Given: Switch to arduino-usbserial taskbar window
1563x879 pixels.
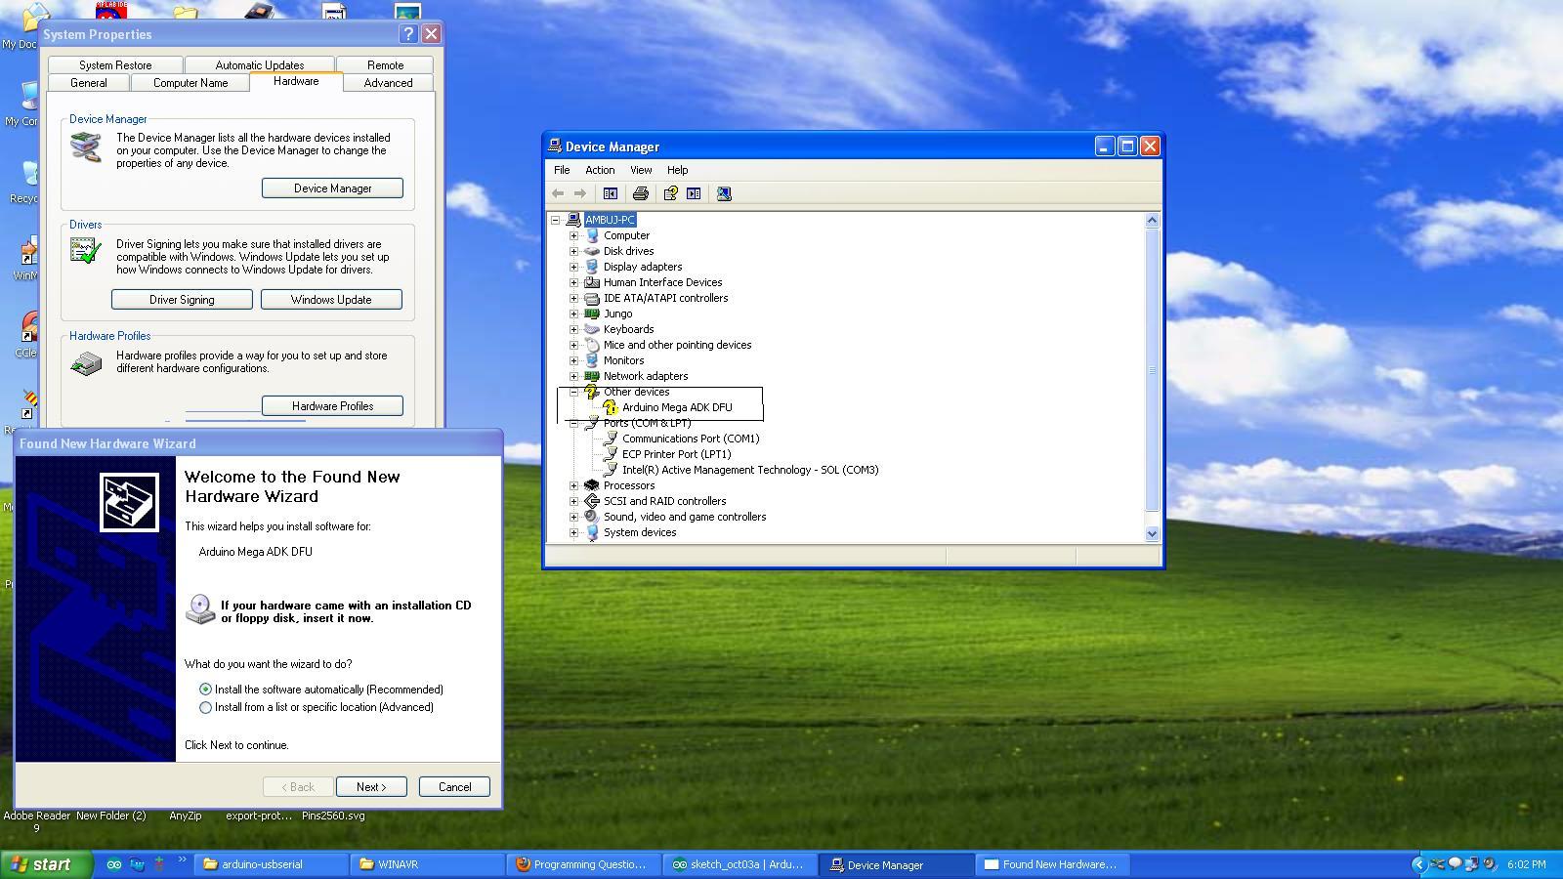Looking at the screenshot, I should click(273, 864).
